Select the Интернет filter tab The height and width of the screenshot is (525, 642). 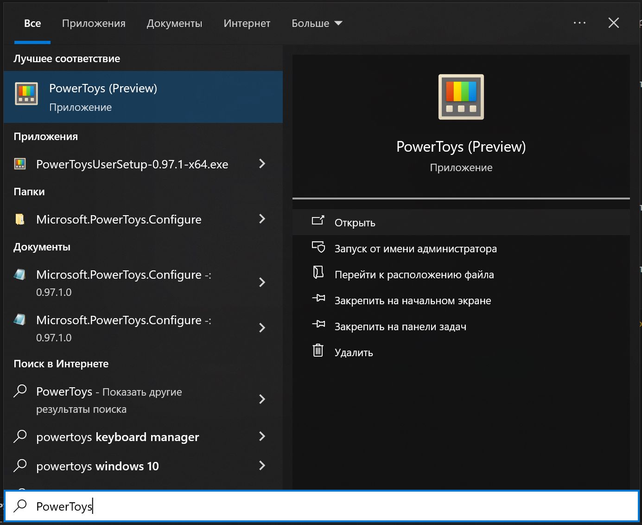click(x=247, y=23)
